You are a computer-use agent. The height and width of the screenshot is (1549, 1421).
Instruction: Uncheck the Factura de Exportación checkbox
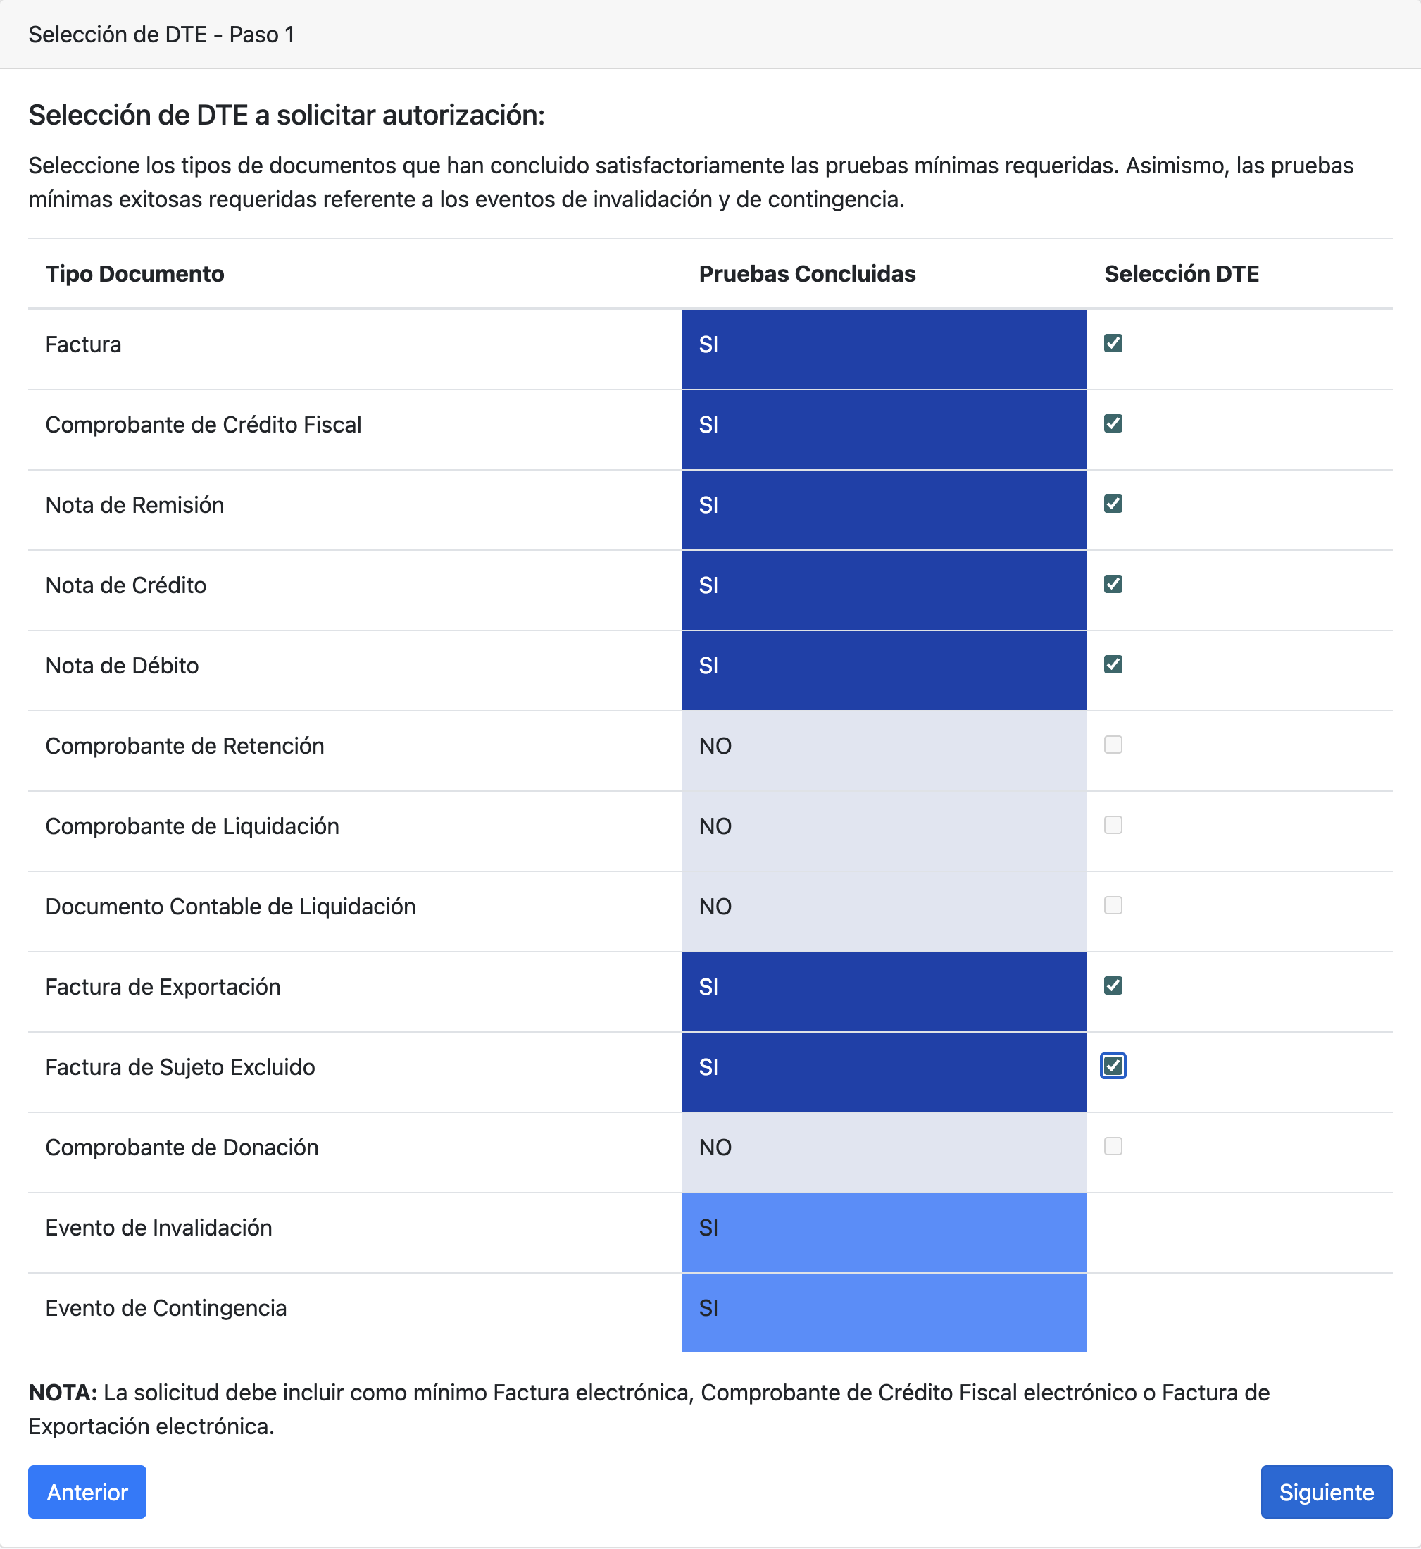point(1113,985)
